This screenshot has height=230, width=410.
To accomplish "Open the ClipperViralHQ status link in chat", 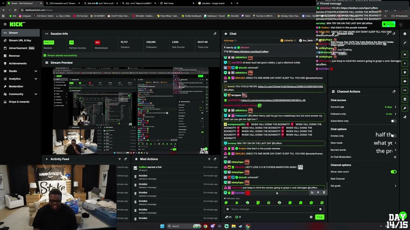I will 291,87.
